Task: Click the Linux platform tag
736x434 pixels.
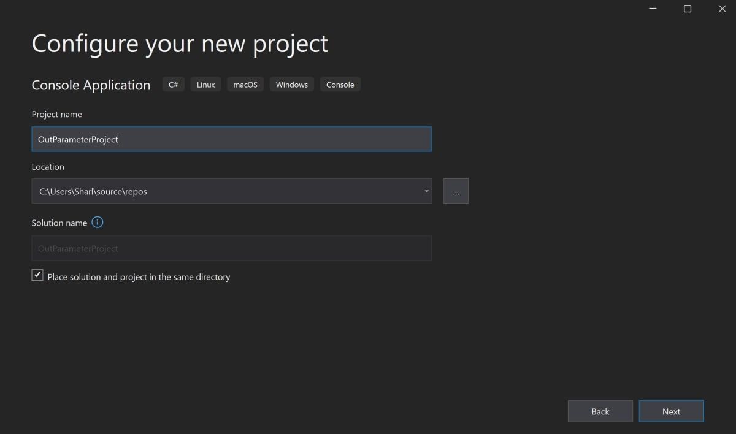Action: click(205, 85)
